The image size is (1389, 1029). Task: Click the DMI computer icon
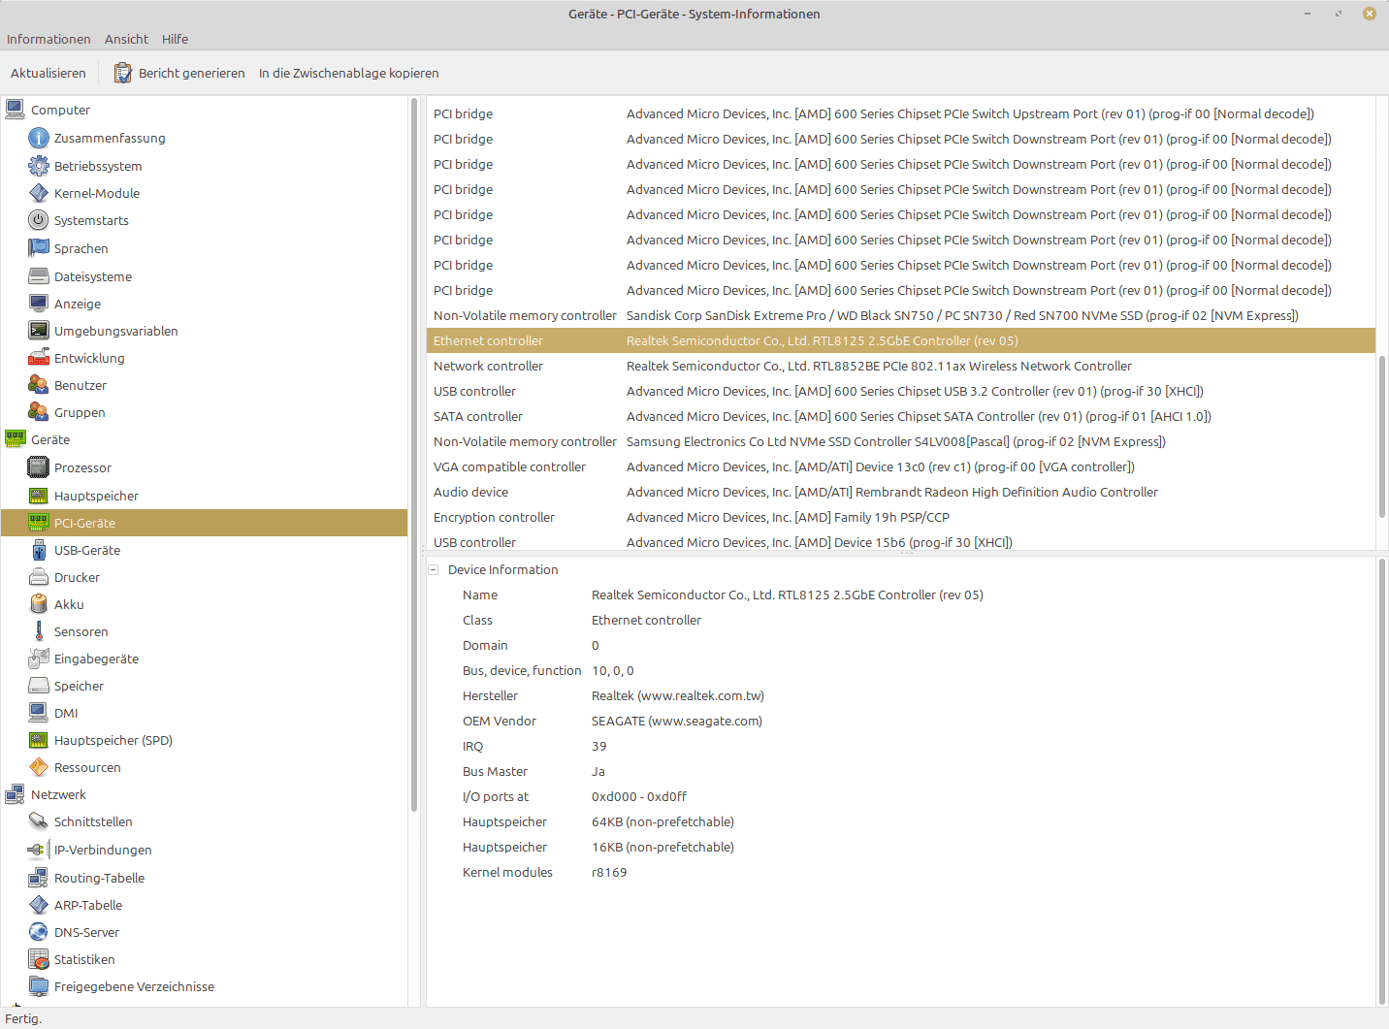click(x=39, y=713)
